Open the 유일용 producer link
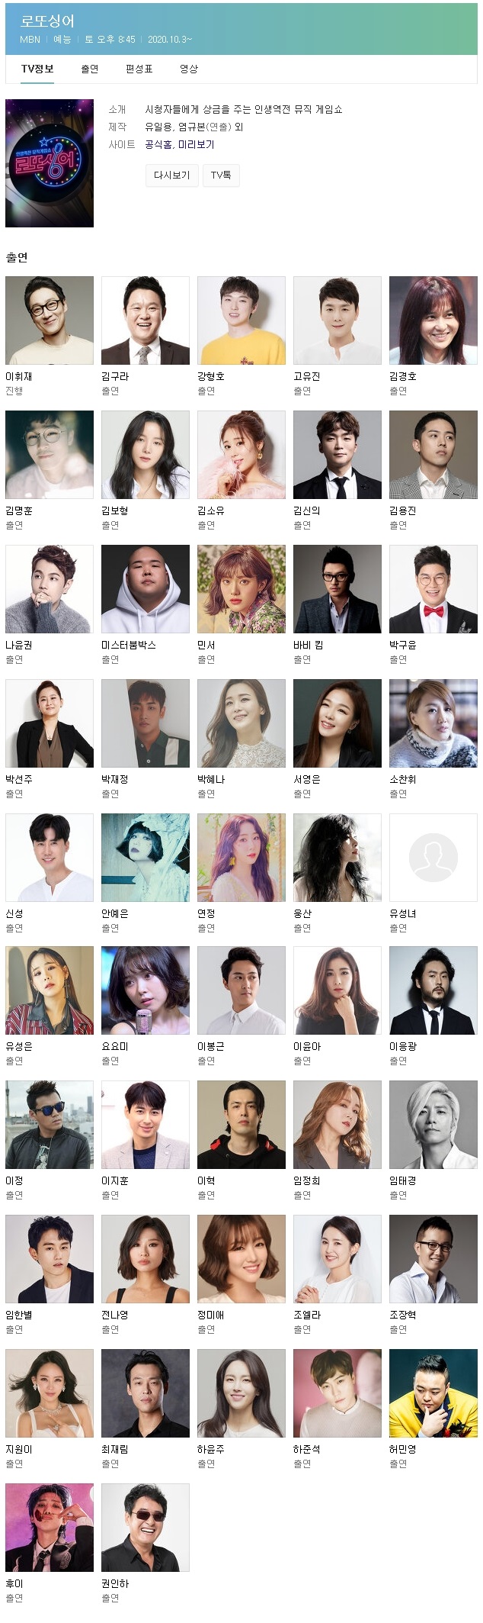The height and width of the screenshot is (1623, 483). [158, 127]
